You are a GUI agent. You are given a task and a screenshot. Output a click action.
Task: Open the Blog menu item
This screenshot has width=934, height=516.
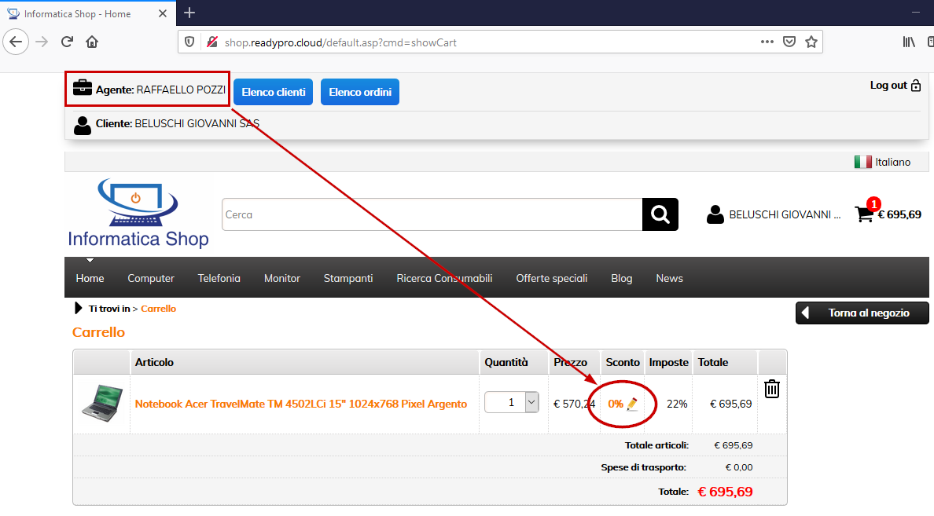[621, 279]
